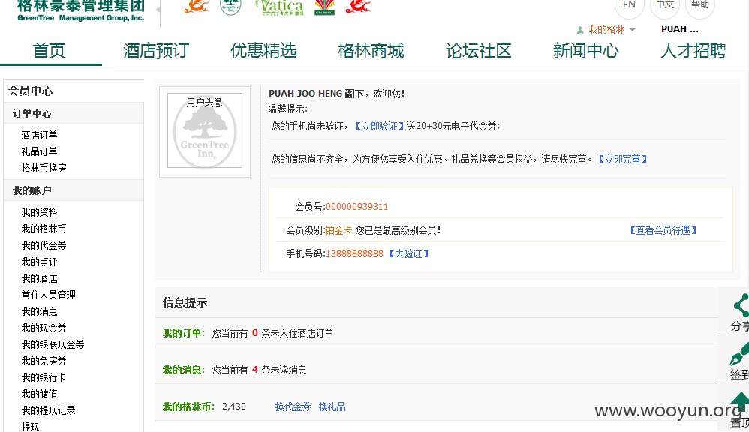Click the 格林币 balance 2,430
The height and width of the screenshot is (432, 749).
tap(234, 406)
